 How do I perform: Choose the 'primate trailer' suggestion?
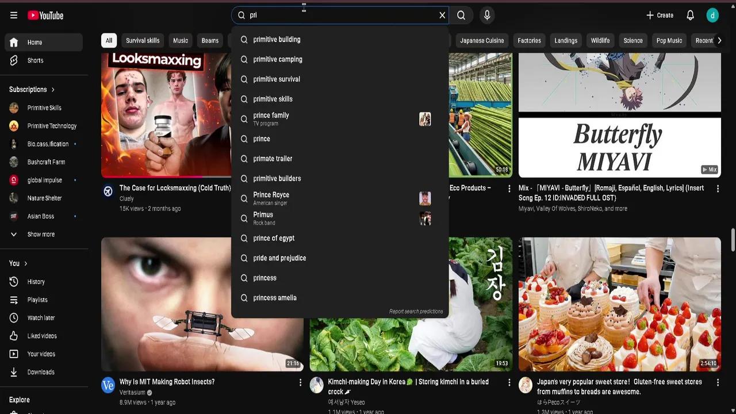340,159
